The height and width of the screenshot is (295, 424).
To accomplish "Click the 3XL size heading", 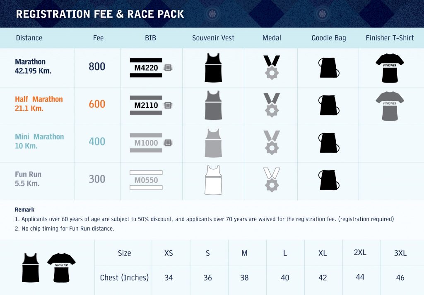I will 400,253.
